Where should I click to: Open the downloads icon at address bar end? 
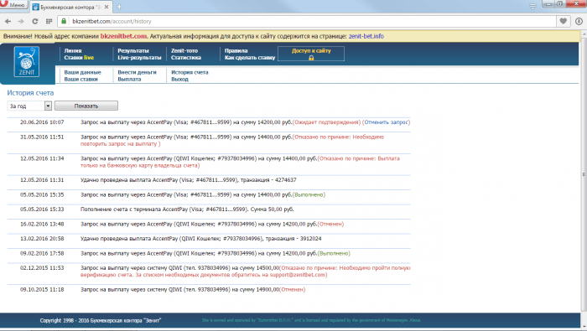pos(579,21)
